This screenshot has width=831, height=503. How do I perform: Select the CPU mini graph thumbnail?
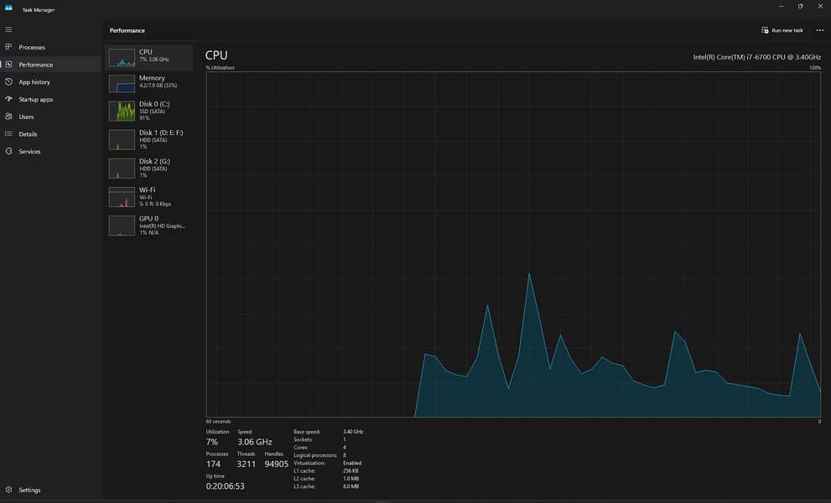[122, 58]
